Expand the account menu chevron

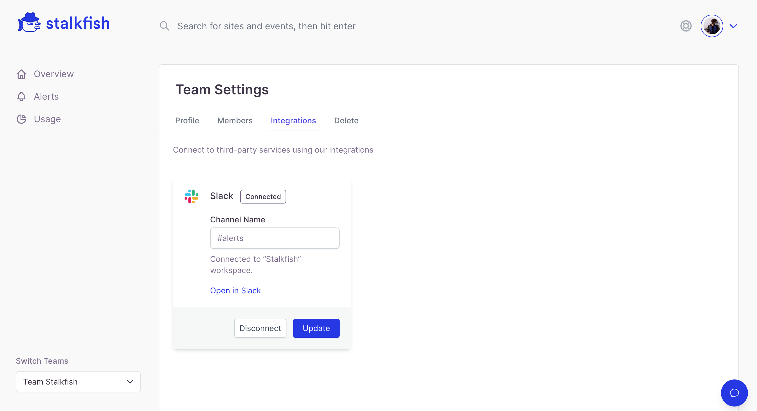733,26
